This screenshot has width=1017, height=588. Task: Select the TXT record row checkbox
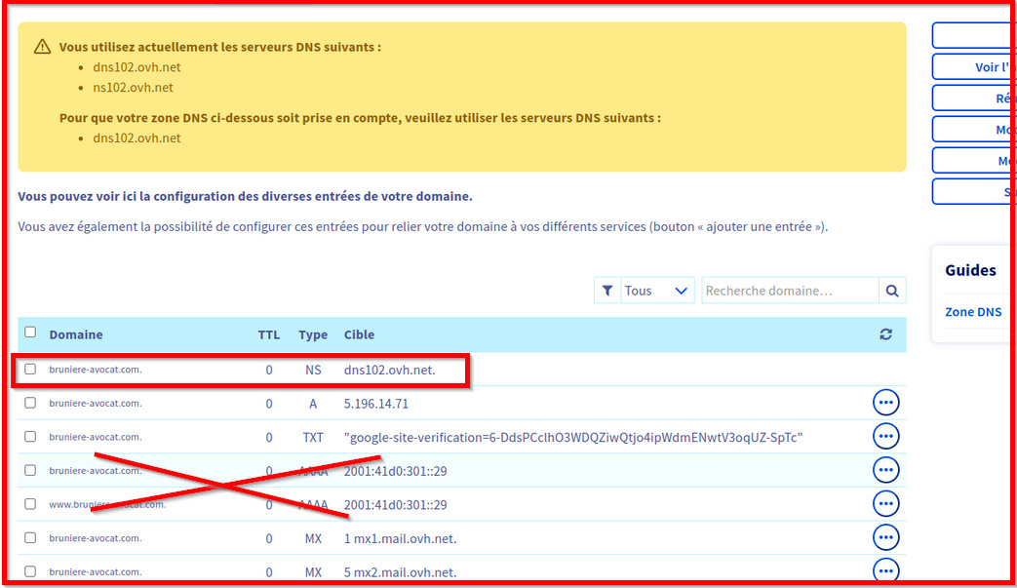[30, 437]
